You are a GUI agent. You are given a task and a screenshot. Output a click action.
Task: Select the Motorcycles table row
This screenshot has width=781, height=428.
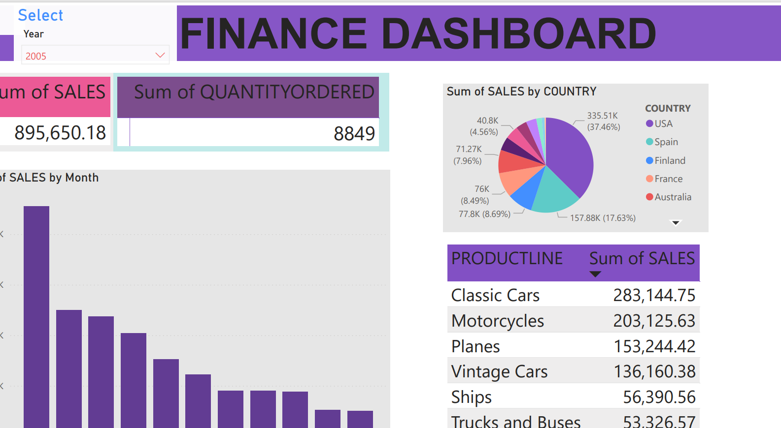tap(498, 321)
